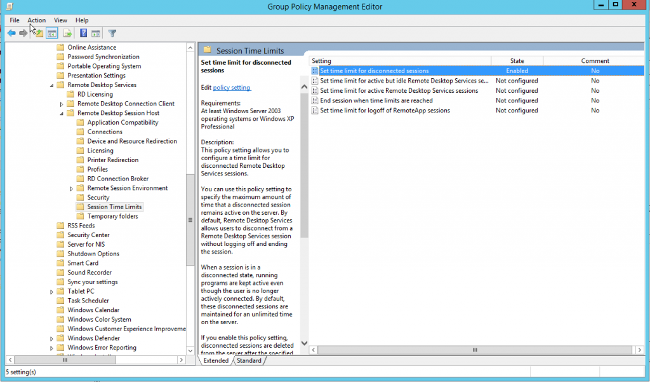Open the Action menu
650x382 pixels.
36,20
